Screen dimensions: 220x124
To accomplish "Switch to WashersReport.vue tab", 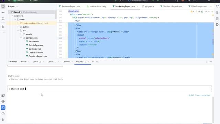I will click(171, 6).
